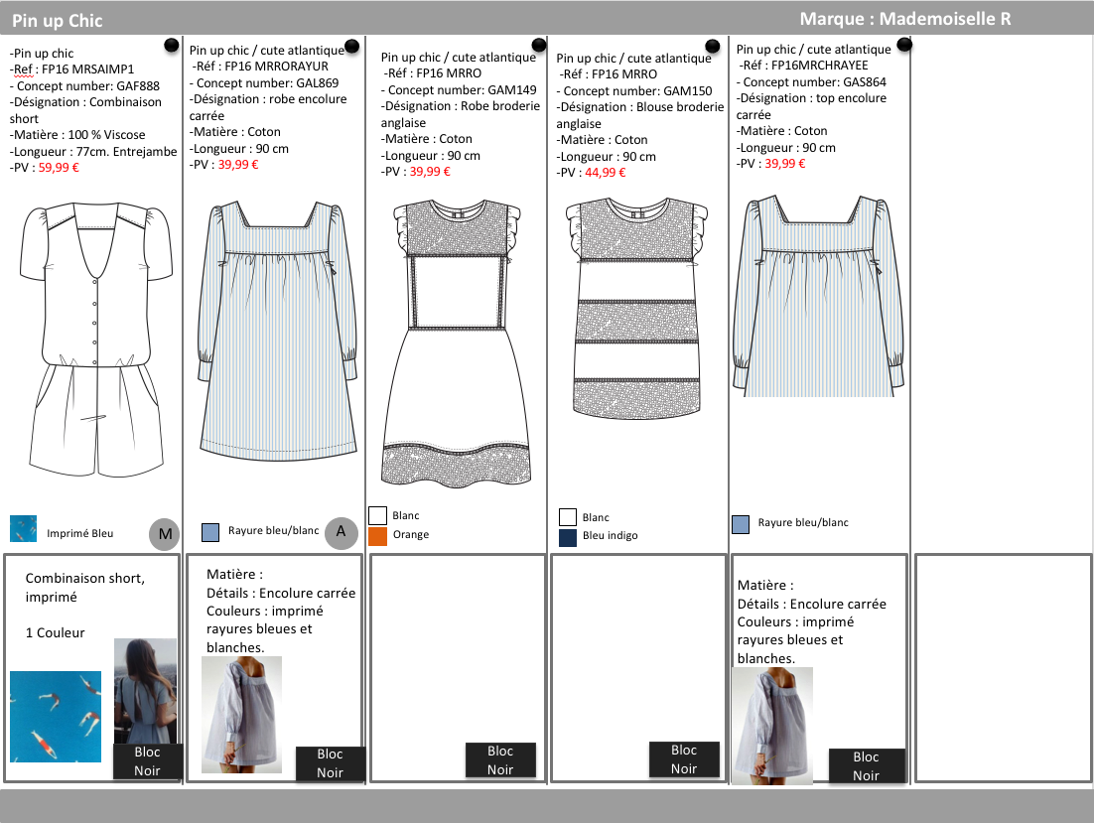Click the striped square-neck dress sketch GAL869
The height and width of the screenshot is (823, 1094).
pyautogui.click(x=278, y=331)
